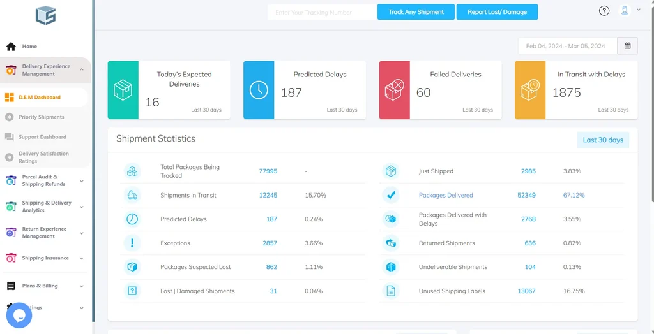Image resolution: width=654 pixels, height=334 pixels.
Task: Click the Today's Expected Deliveries box icon
Action: click(x=123, y=90)
